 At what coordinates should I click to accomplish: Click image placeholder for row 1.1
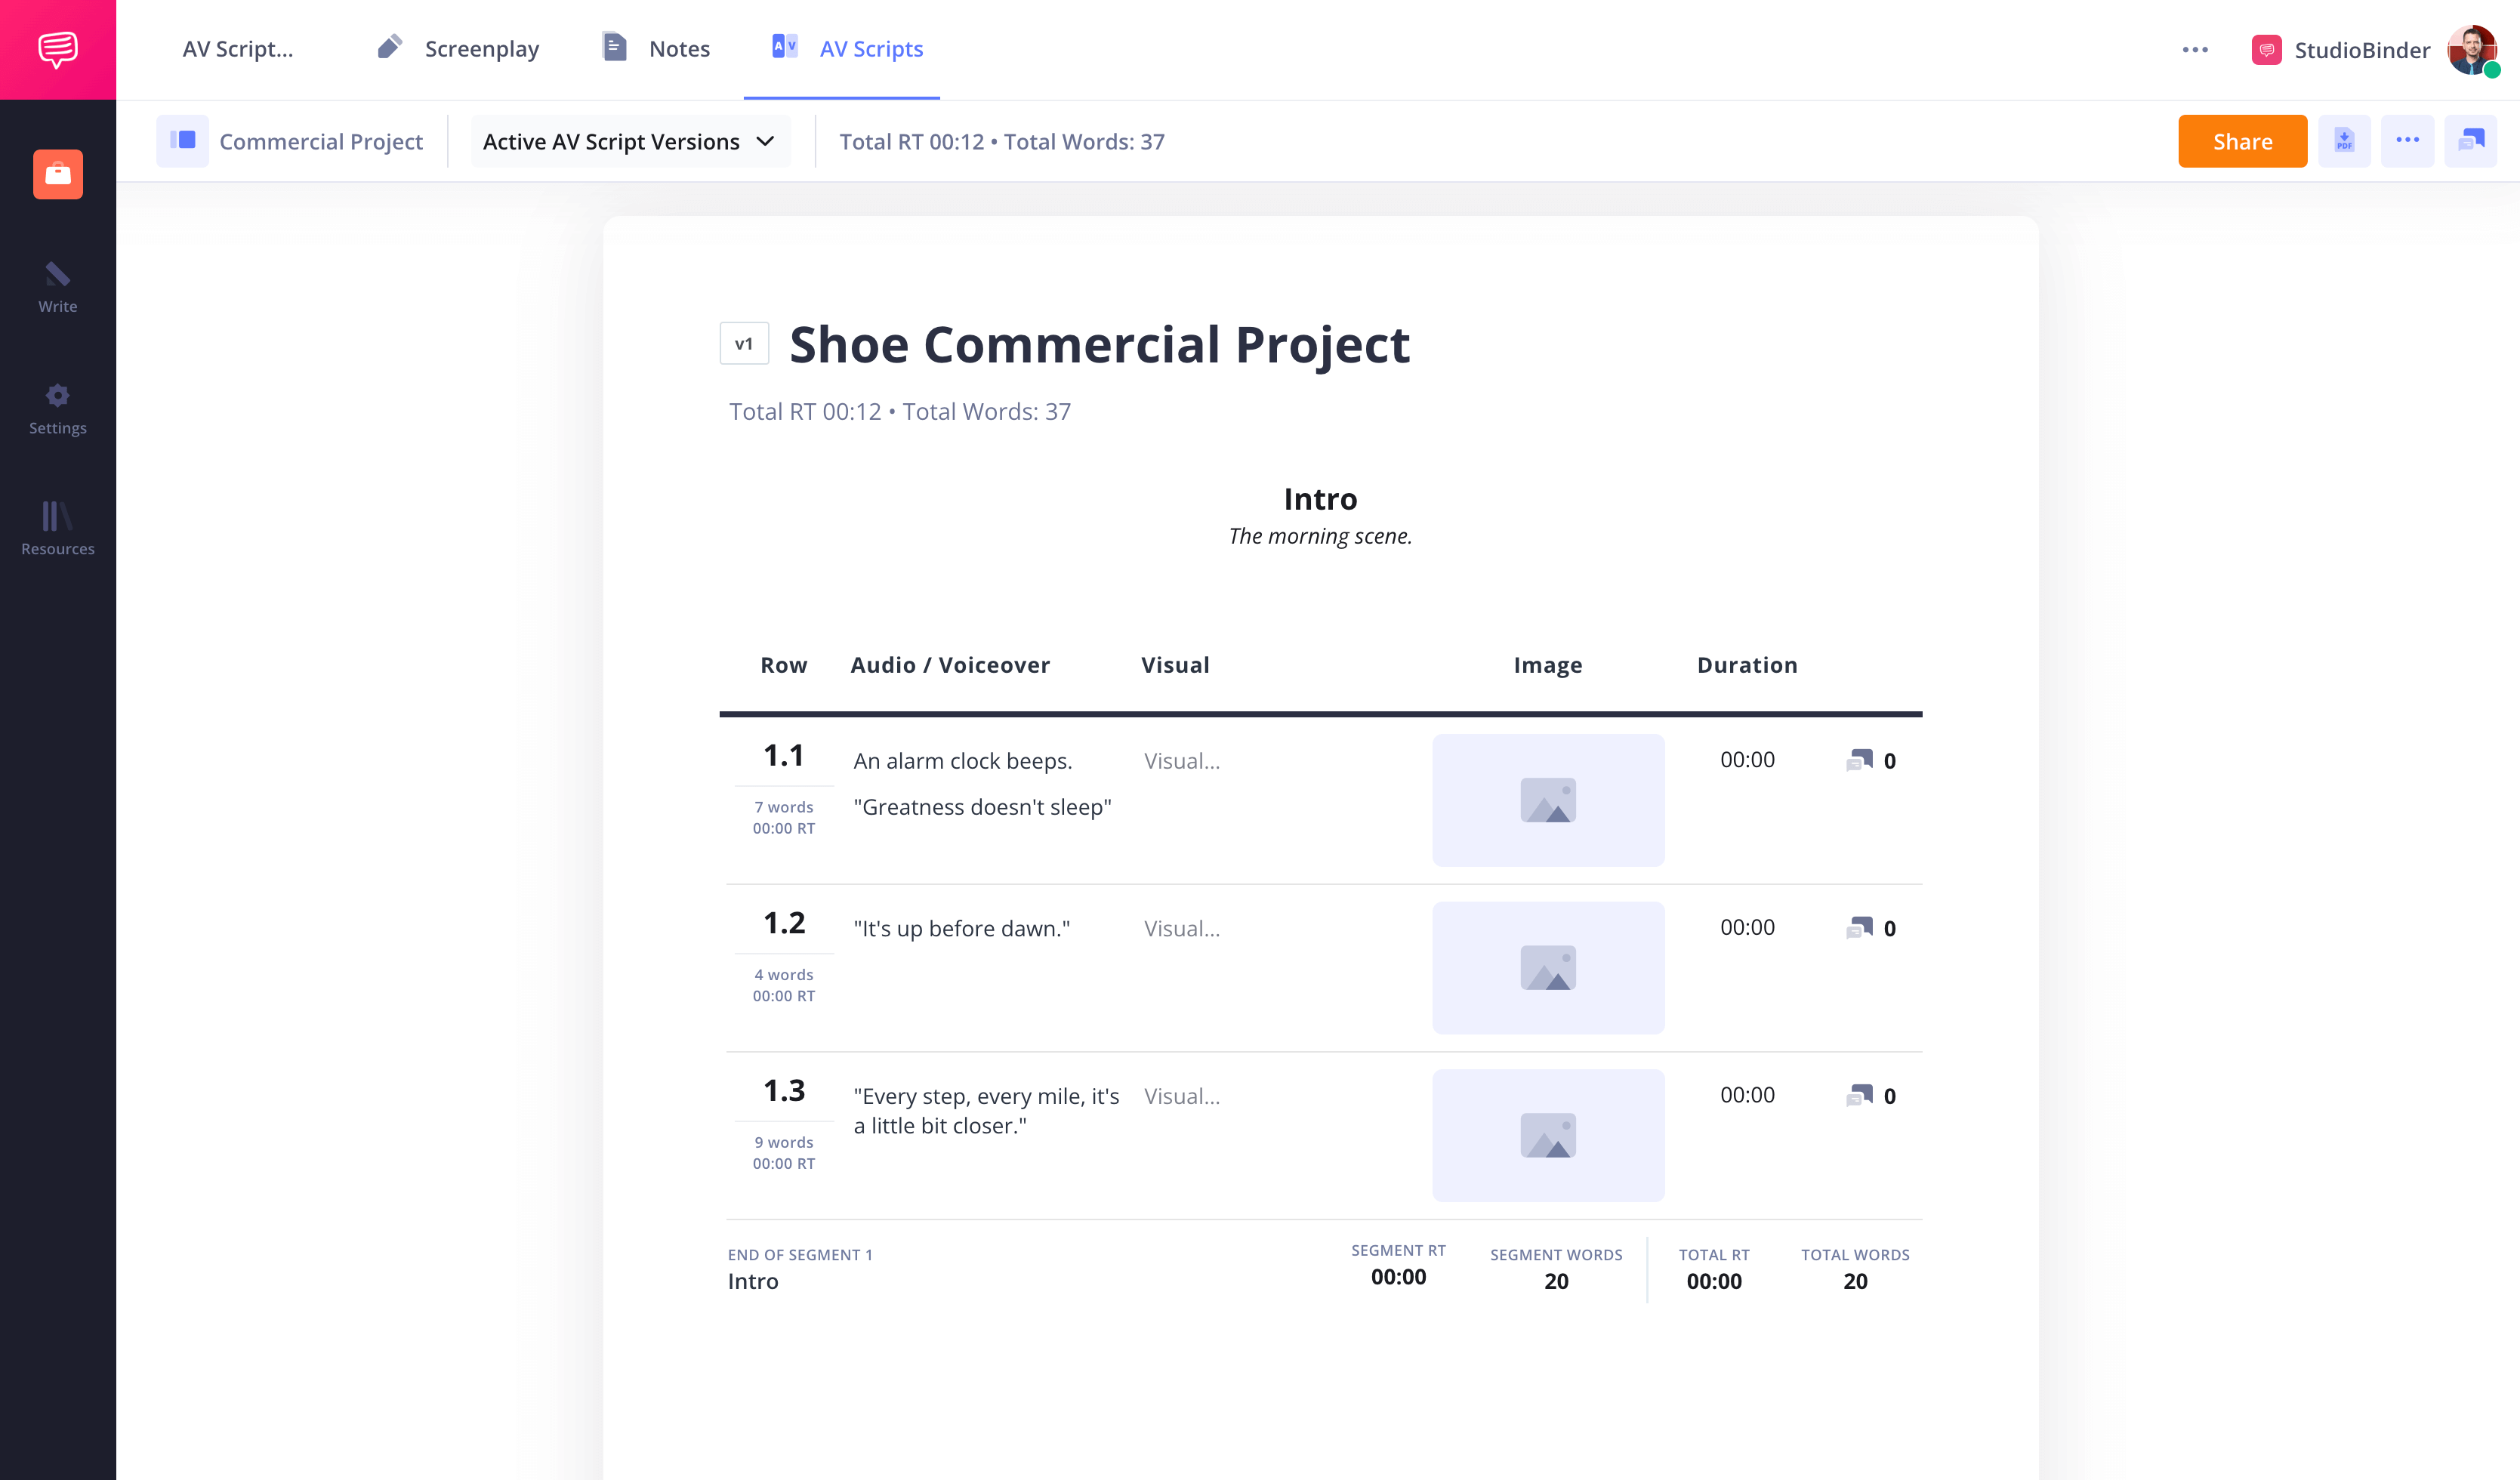(x=1547, y=800)
